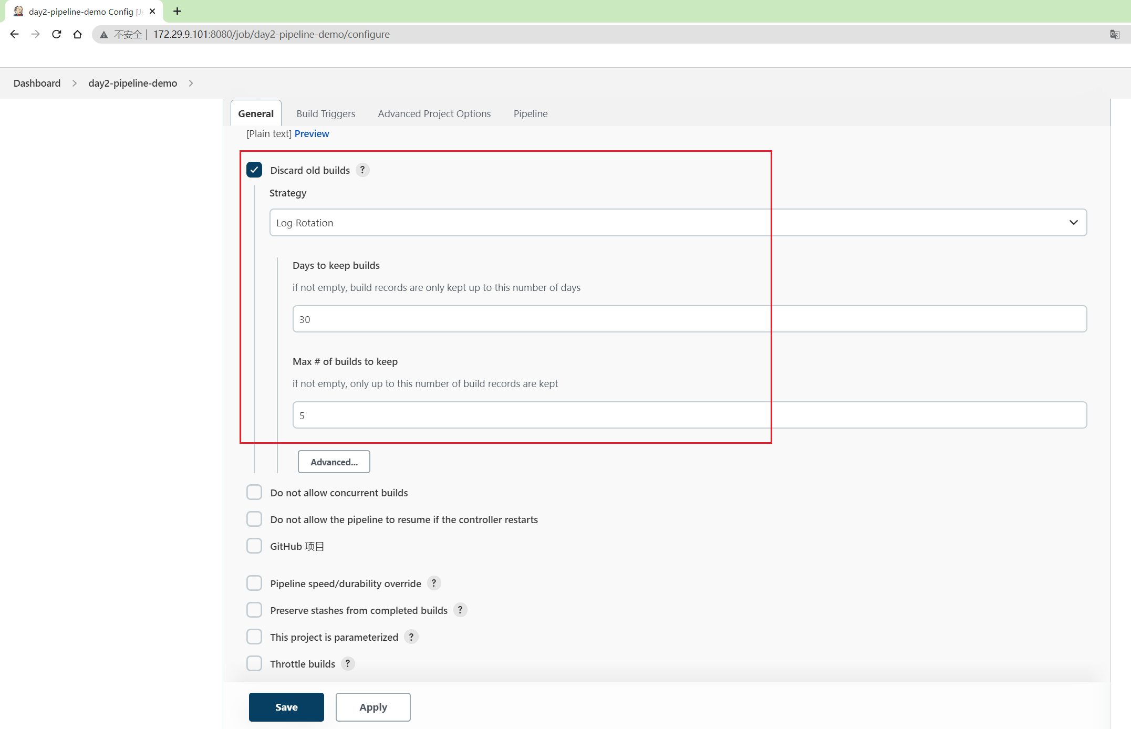Viewport: 1131px width, 729px height.
Task: Click the Strategy label text
Action: pyautogui.click(x=288, y=193)
